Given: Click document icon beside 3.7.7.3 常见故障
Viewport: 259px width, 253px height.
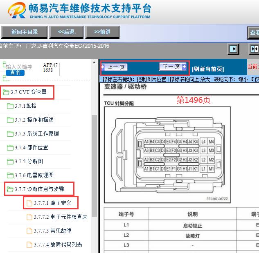Looking at the screenshot, I should click(x=29, y=231).
